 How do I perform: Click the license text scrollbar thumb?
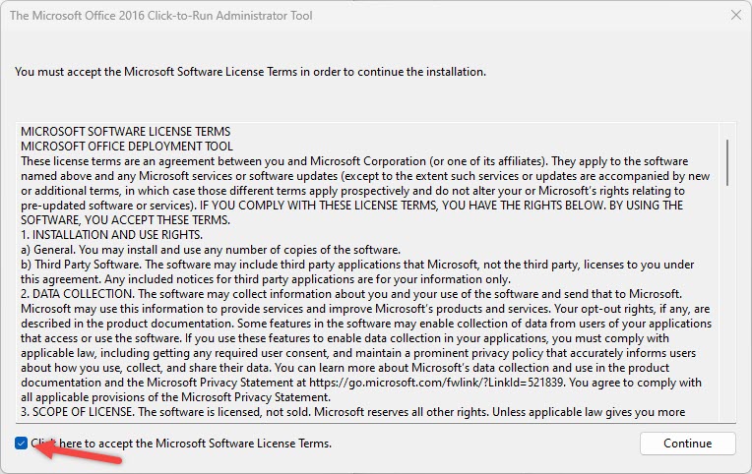(727, 162)
